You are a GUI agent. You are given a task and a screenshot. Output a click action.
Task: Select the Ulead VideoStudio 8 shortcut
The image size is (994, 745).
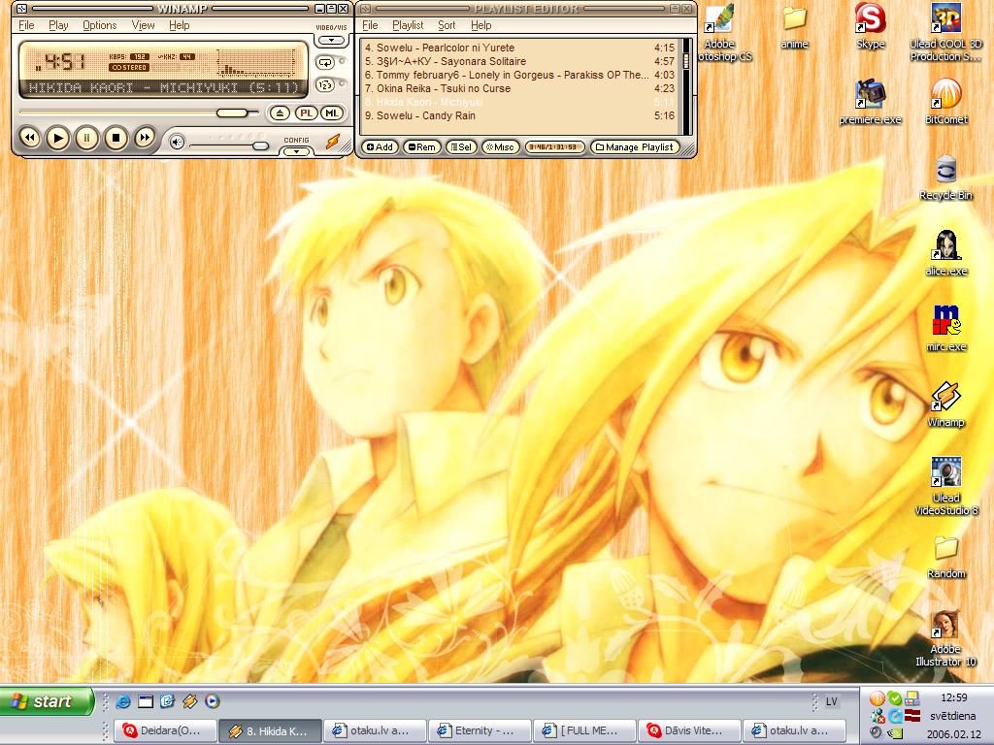coord(945,487)
